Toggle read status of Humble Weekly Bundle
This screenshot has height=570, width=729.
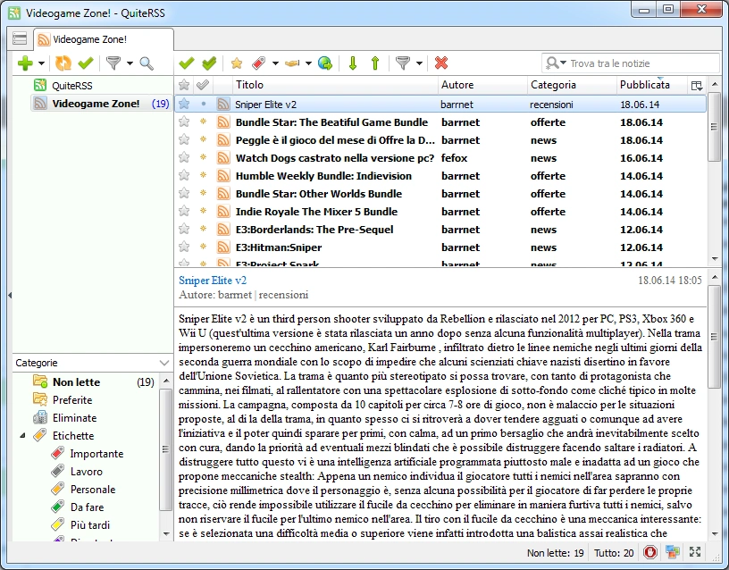point(203,175)
